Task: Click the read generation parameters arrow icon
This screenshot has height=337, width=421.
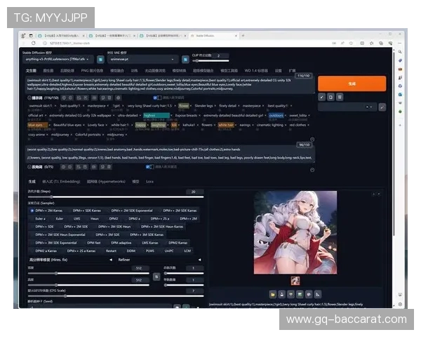Action: point(321,97)
